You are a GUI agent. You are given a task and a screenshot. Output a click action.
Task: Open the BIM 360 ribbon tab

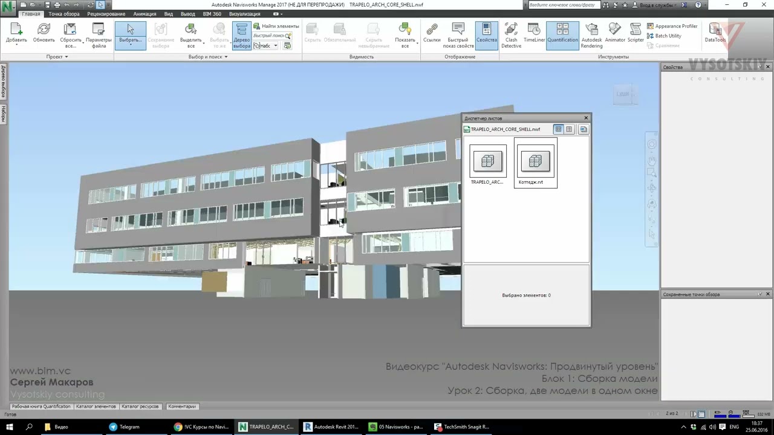click(212, 14)
